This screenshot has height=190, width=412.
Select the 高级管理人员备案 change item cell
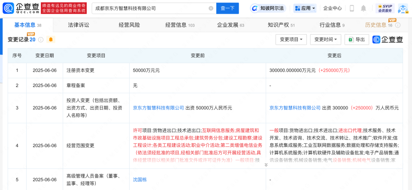(x=96, y=180)
